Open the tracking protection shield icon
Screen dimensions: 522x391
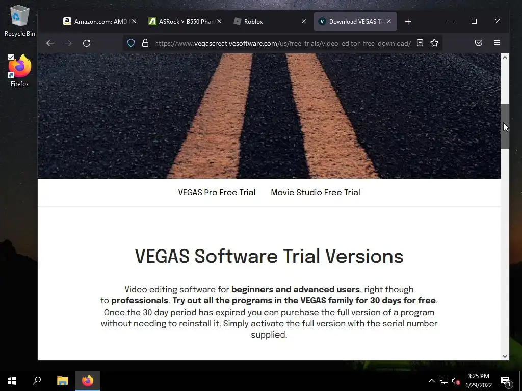(131, 43)
